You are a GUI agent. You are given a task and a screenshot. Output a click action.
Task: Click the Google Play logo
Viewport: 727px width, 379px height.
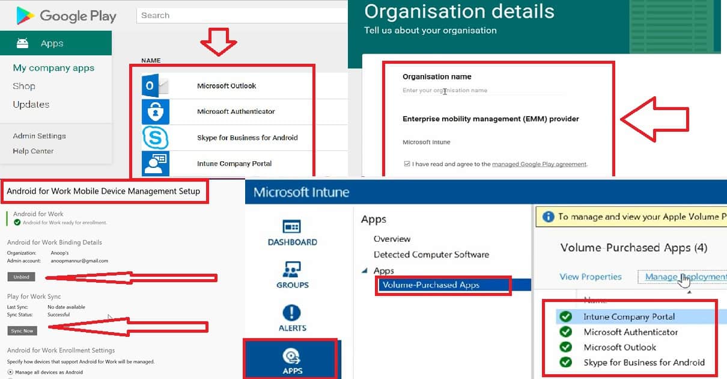(x=66, y=16)
